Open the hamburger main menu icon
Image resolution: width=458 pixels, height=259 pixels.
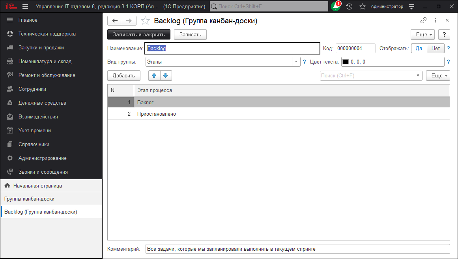tap(25, 7)
